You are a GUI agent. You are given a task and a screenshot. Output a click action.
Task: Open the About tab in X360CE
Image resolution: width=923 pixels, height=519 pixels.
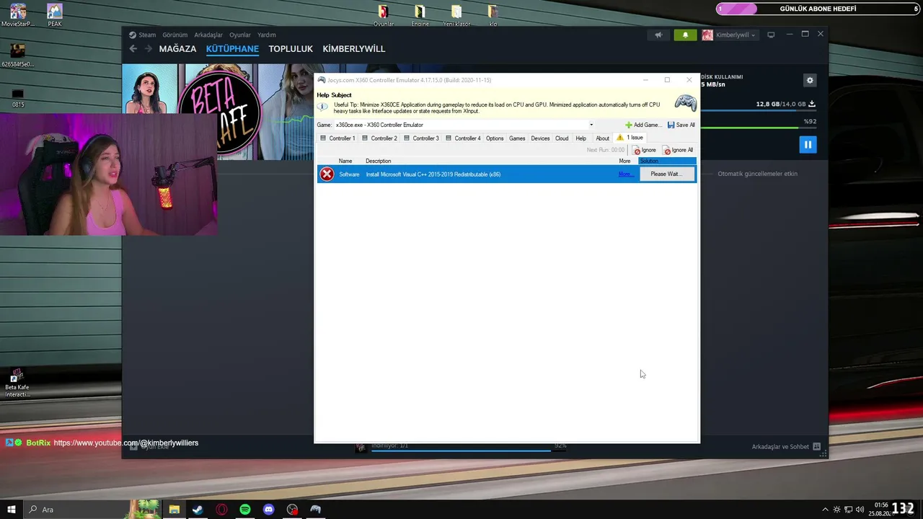pyautogui.click(x=602, y=138)
